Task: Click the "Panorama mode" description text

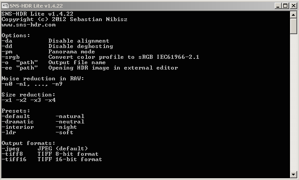Action: click(x=72, y=52)
